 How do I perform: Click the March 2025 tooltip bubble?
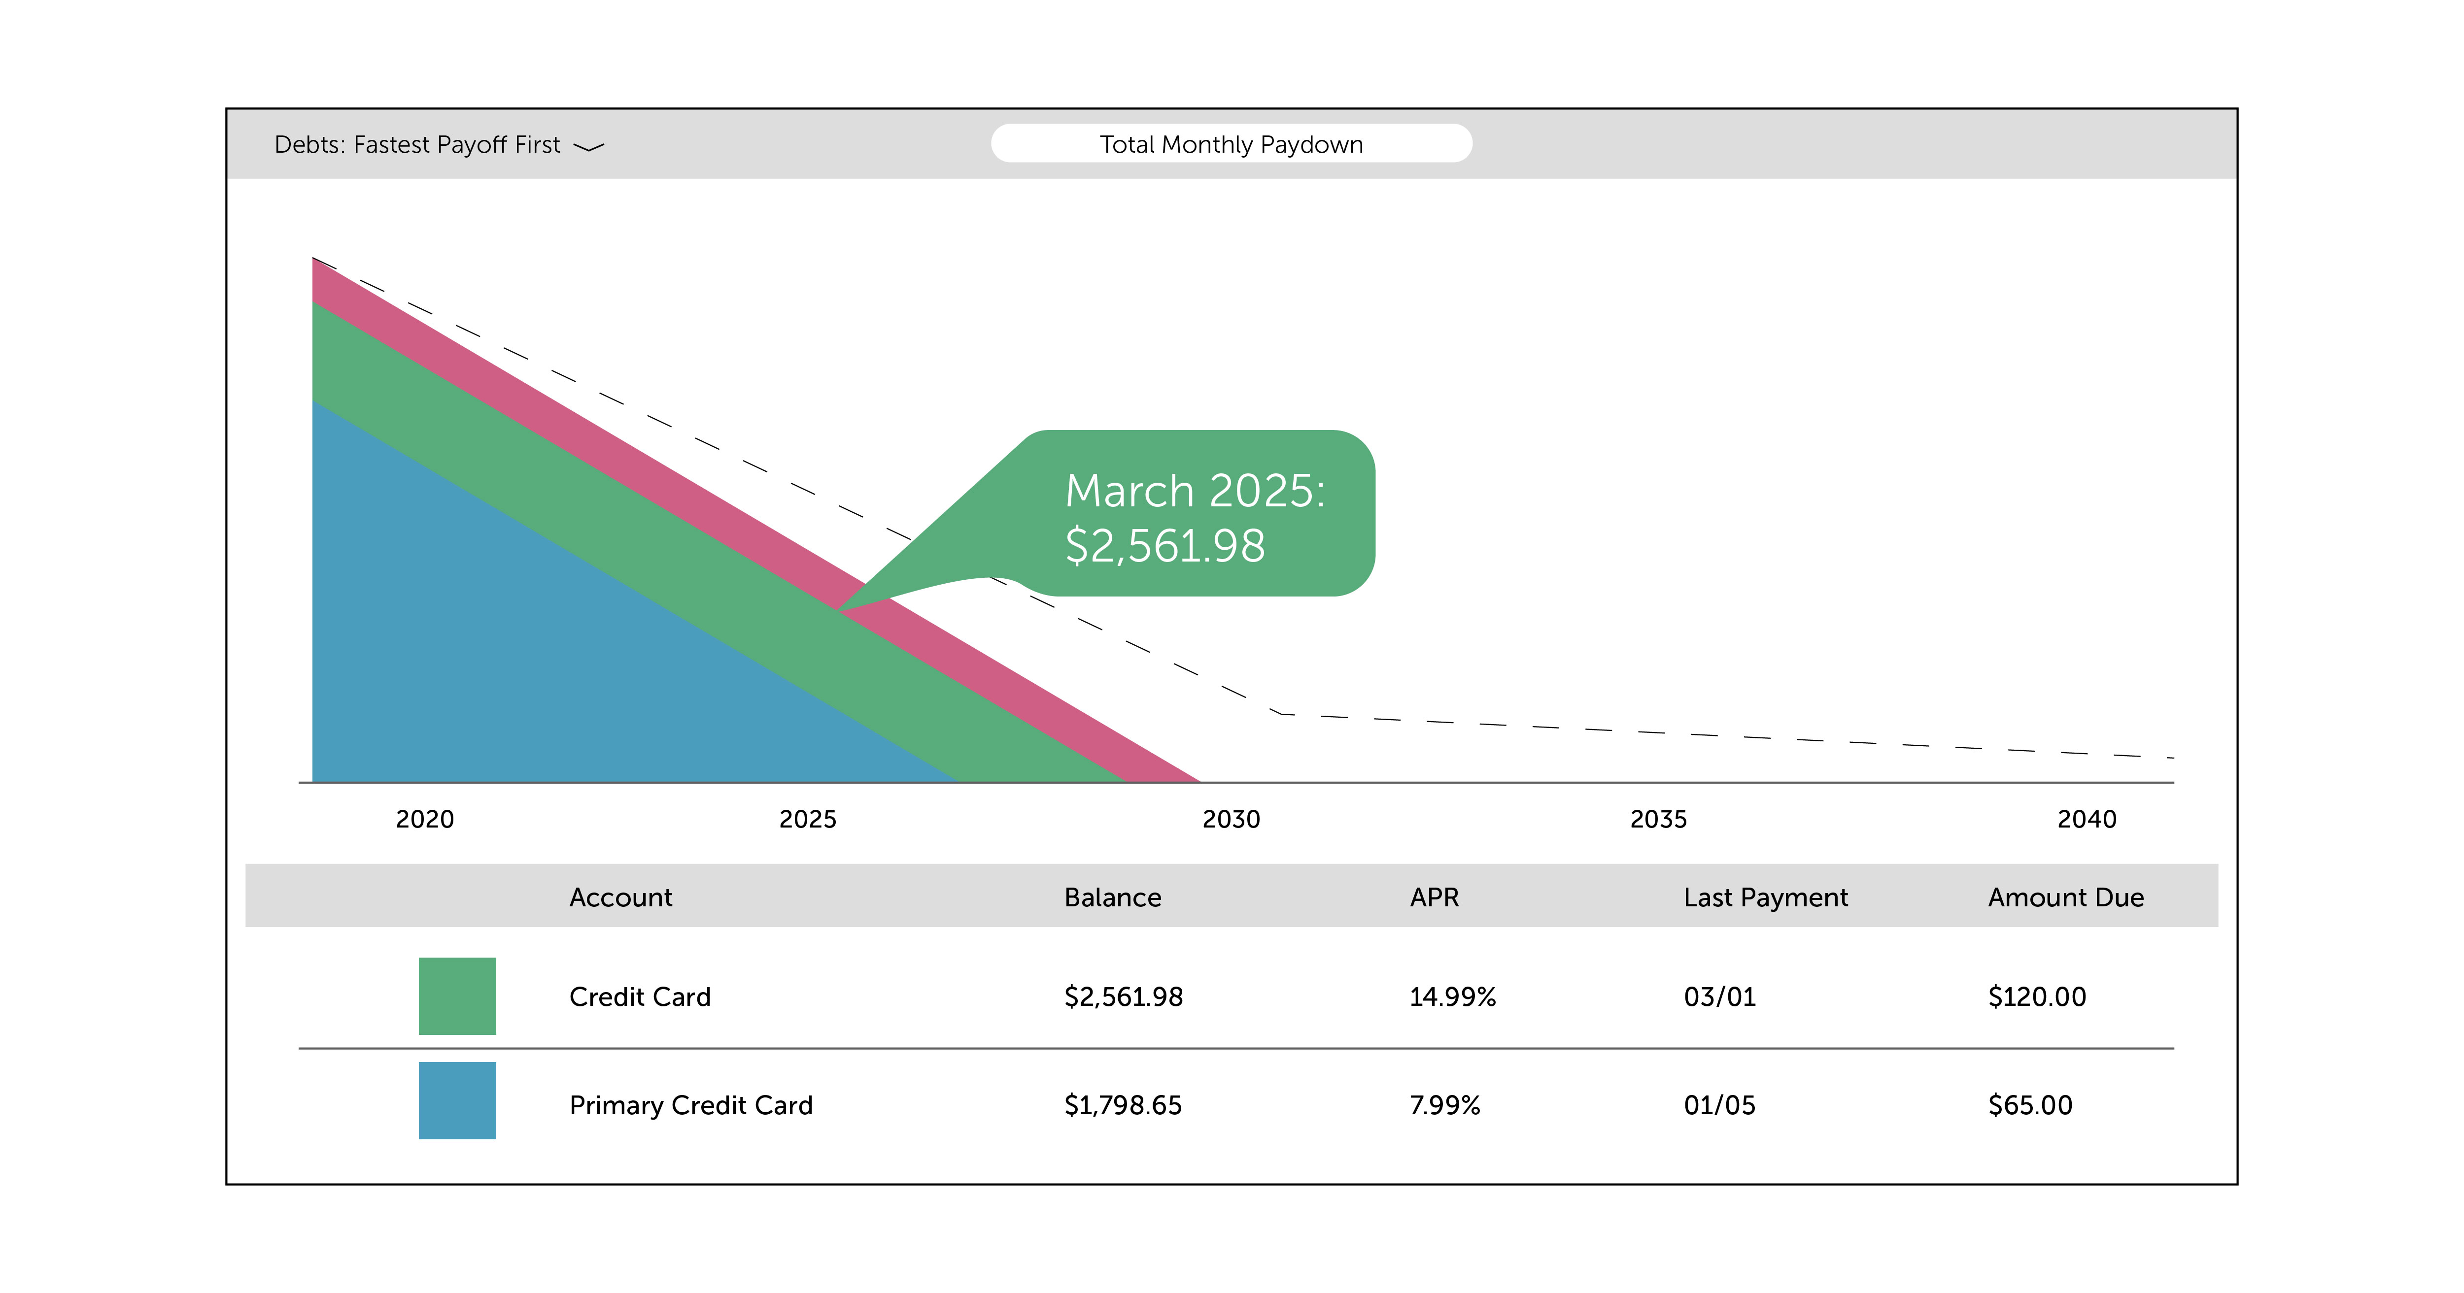point(1200,514)
